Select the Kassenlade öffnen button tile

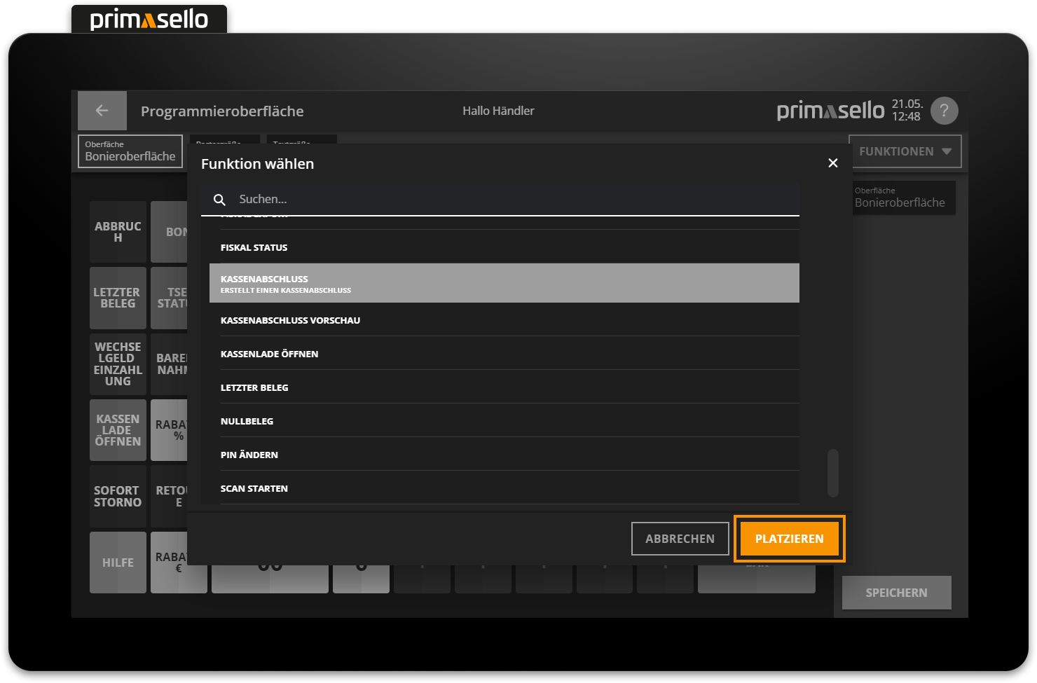point(117,429)
